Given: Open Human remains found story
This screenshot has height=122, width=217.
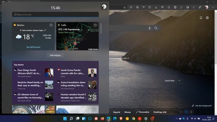Looking at the screenshot, I should 77,97.
